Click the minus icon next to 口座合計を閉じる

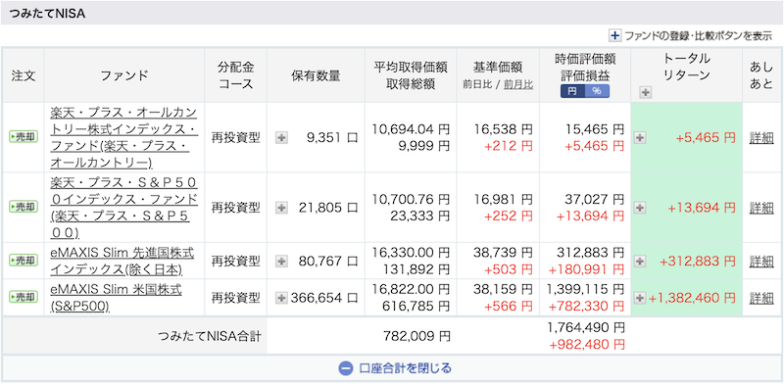point(346,368)
